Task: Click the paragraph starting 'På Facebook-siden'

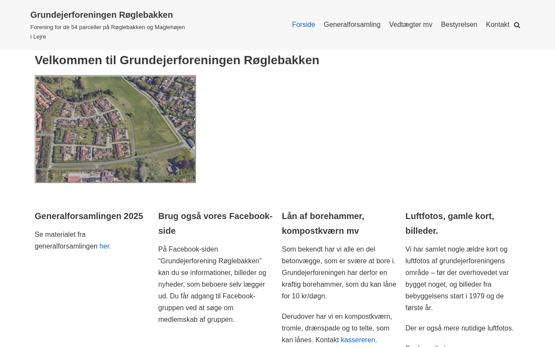Action: click(212, 285)
